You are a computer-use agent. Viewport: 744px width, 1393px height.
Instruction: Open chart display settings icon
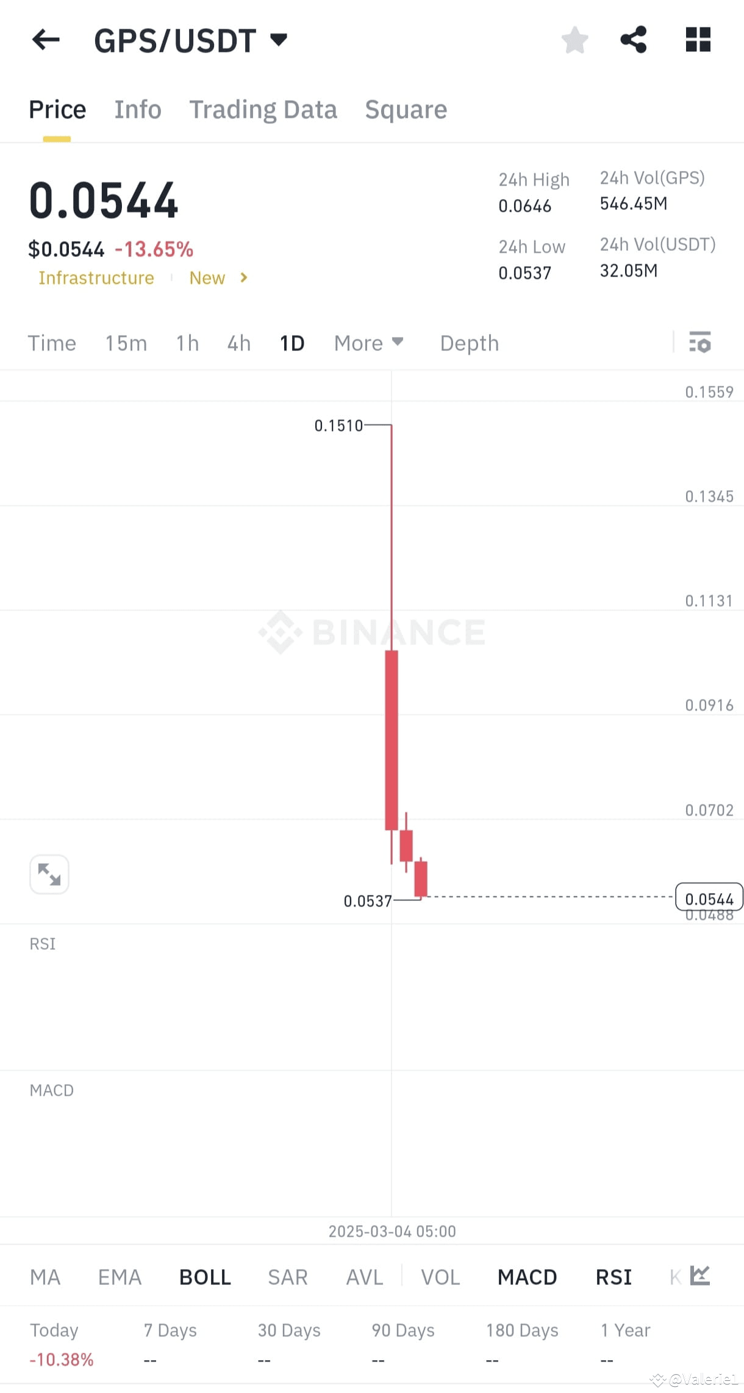700,342
